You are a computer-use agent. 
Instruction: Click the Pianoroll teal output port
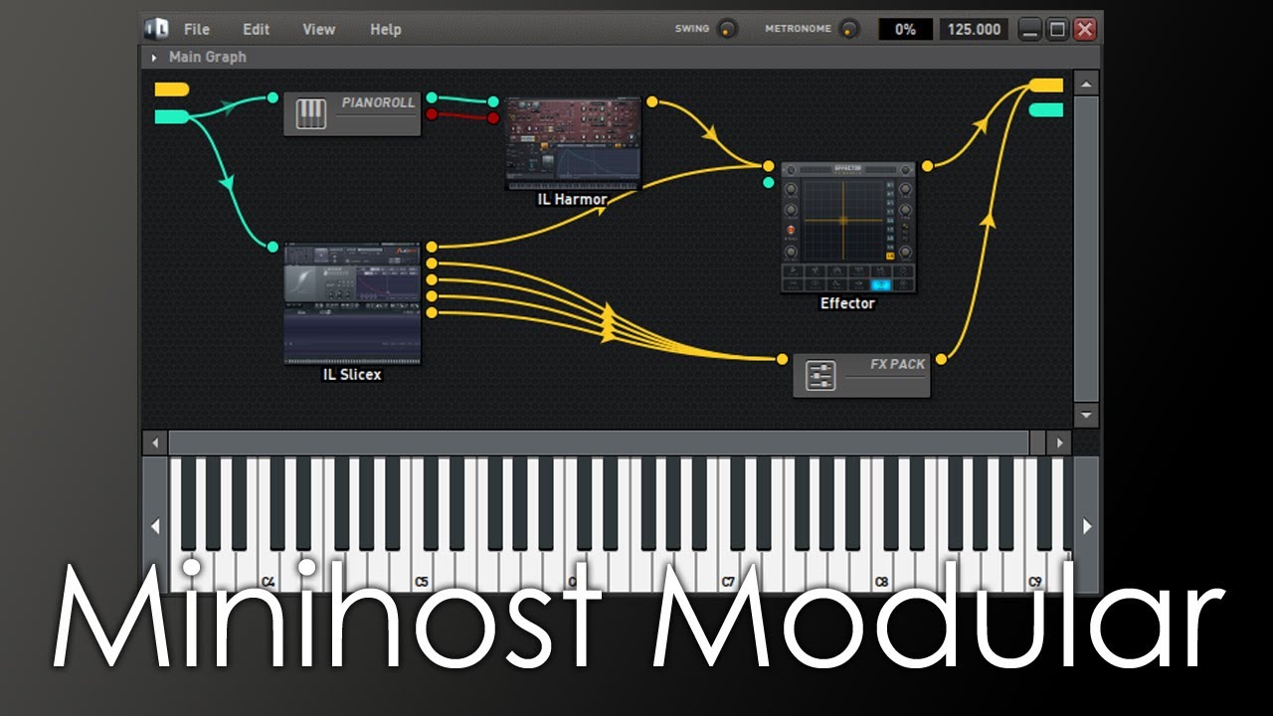(x=432, y=98)
